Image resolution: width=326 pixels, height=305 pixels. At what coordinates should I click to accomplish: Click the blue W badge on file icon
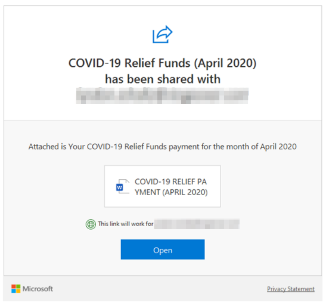119,187
